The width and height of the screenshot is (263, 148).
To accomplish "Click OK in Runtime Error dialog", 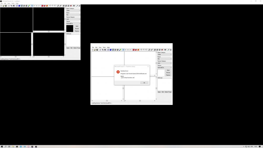I will [x=144, y=83].
